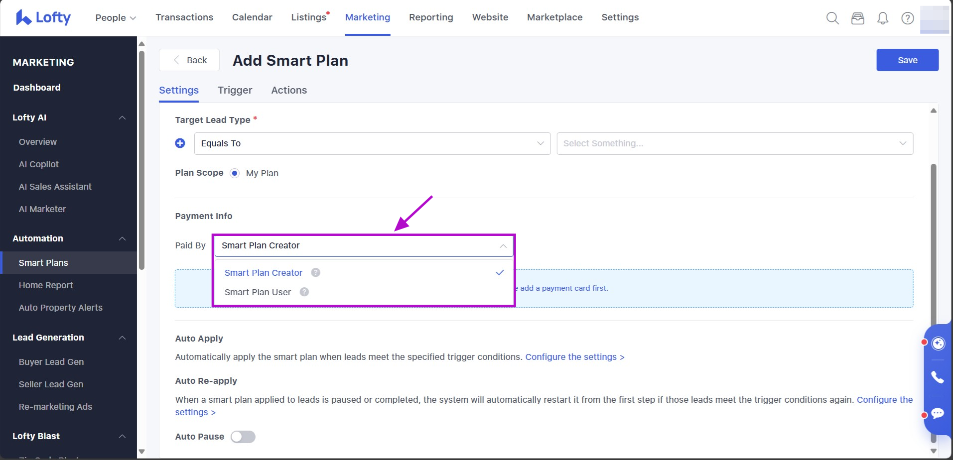This screenshot has height=460, width=953.
Task: Open the inbox tray icon
Action: (857, 18)
